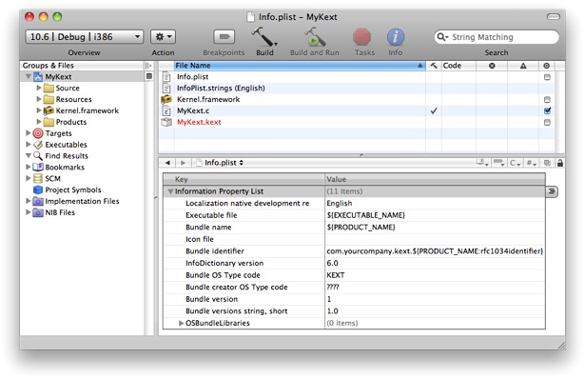
Task: Click the red Tasks stop icon
Action: (361, 37)
